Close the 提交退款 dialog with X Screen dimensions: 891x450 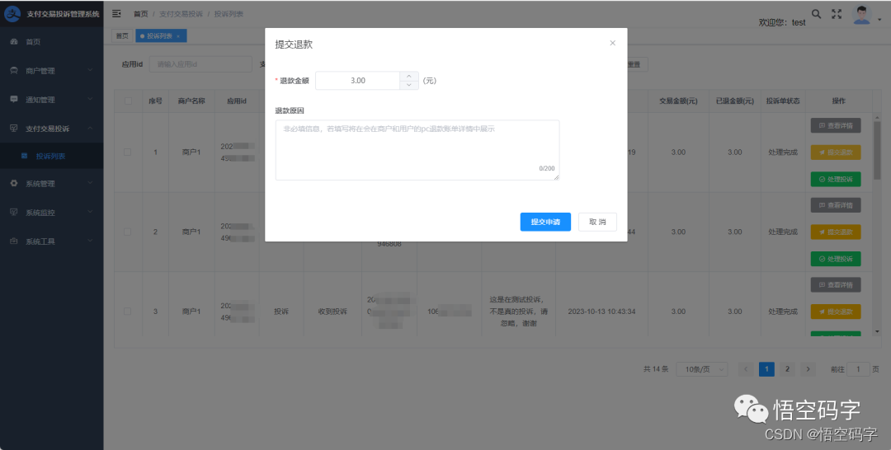pos(612,43)
